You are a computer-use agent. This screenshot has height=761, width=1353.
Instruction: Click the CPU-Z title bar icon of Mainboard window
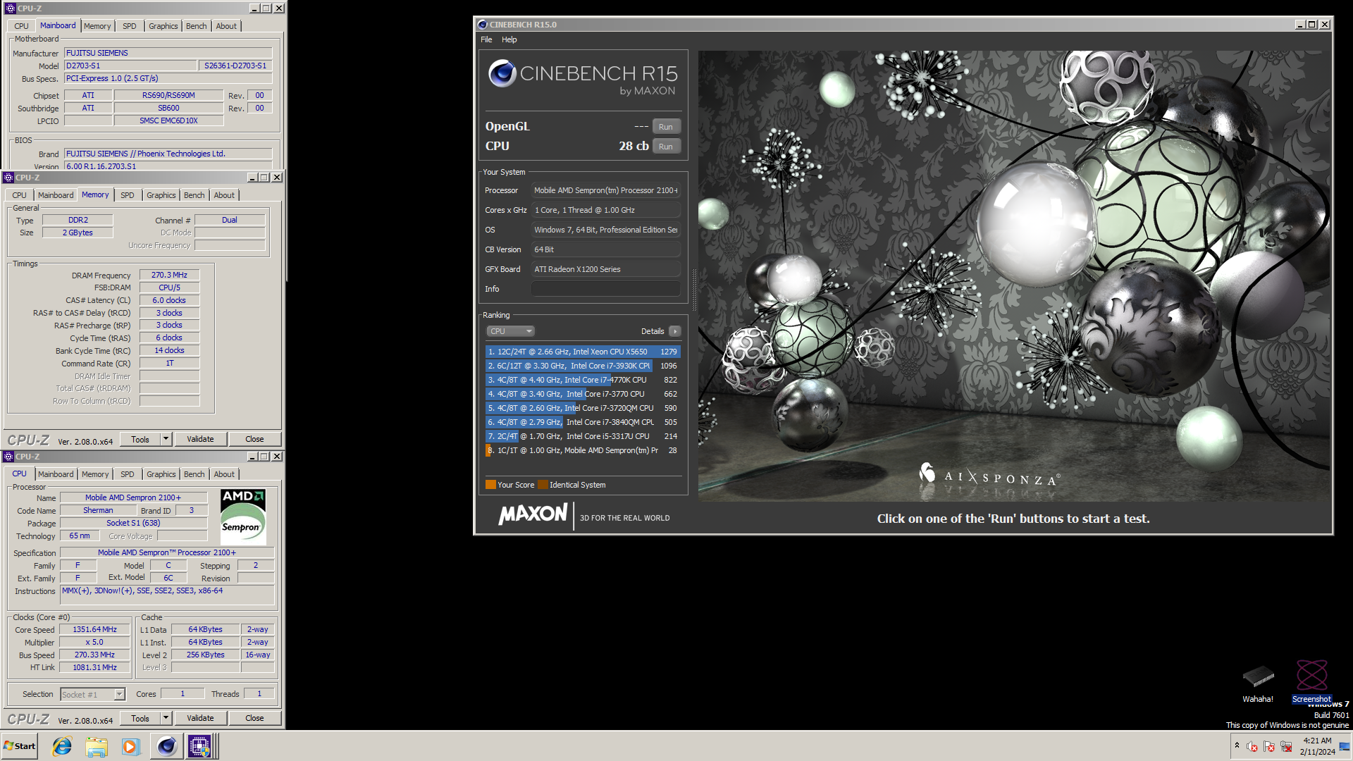tap(10, 8)
